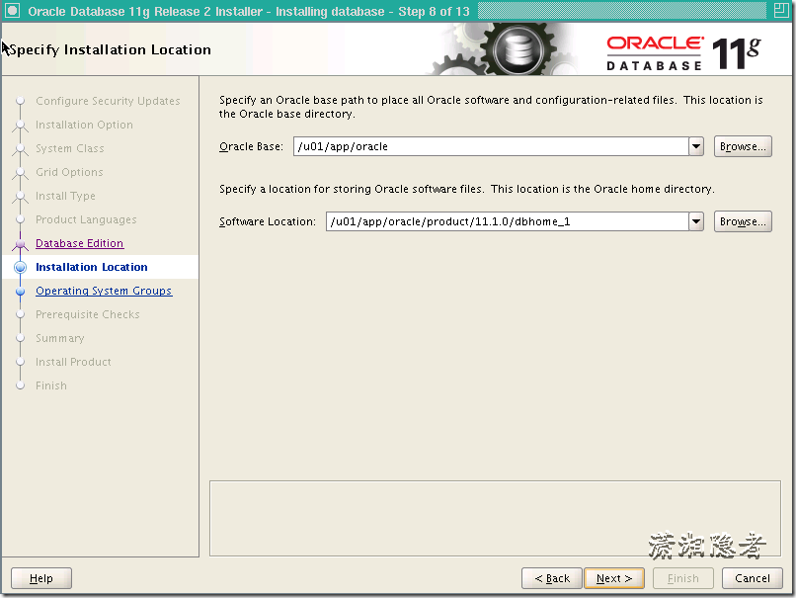Follow the Operating System Groups link
The width and height of the screenshot is (796, 598).
click(104, 291)
